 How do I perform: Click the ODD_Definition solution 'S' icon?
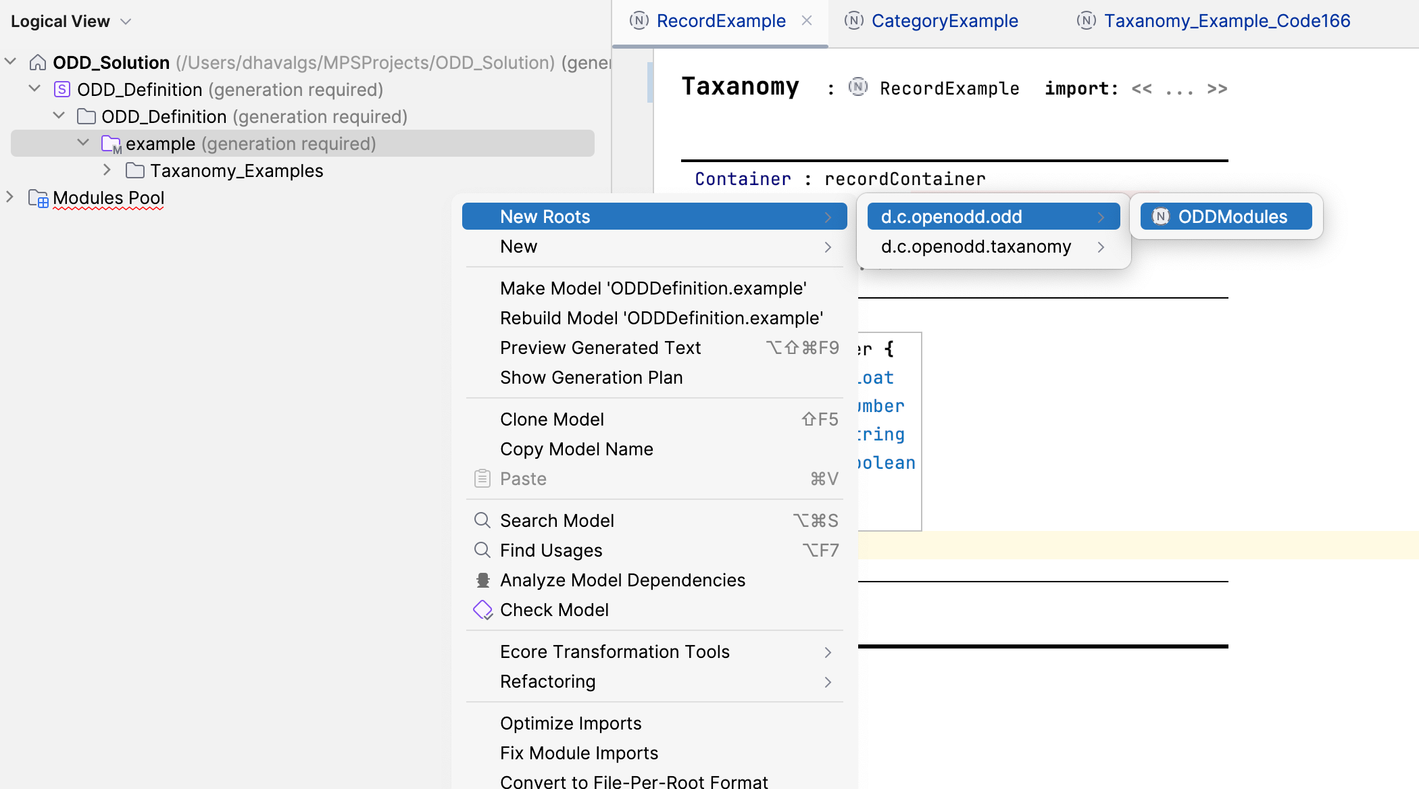point(62,90)
